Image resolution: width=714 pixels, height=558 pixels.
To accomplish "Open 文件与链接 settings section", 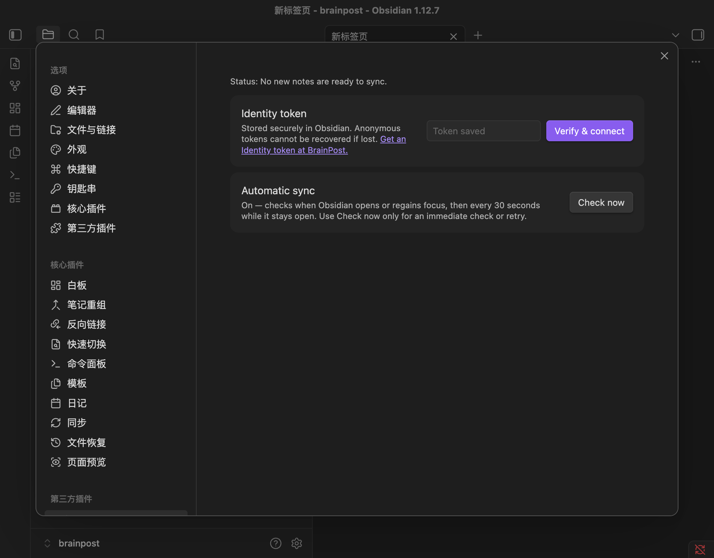I will tap(116, 130).
